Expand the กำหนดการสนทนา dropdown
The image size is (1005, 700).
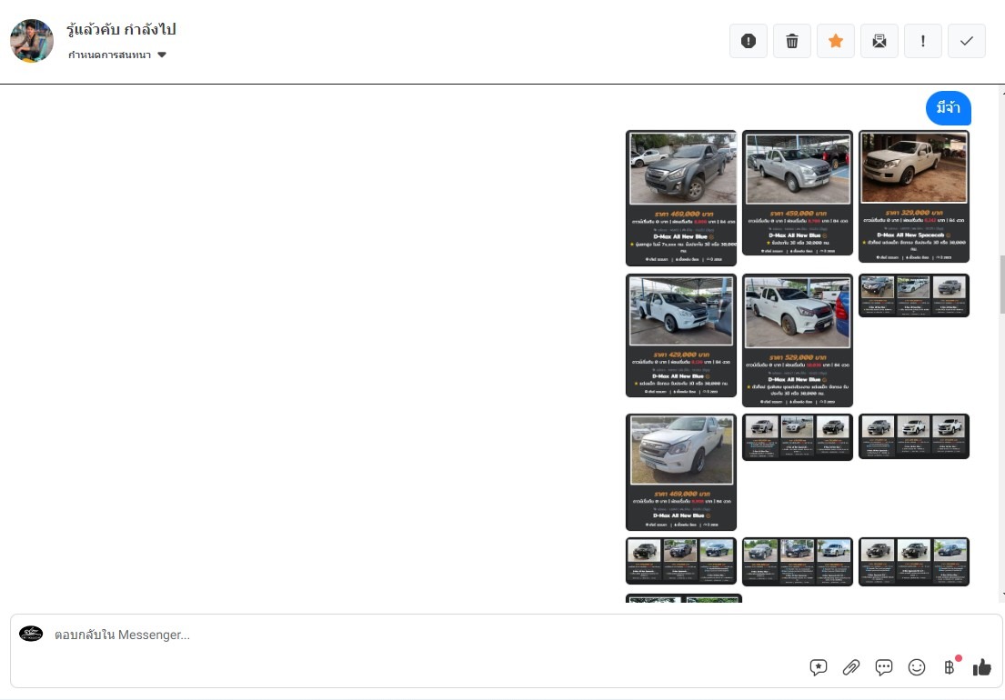pos(117,55)
